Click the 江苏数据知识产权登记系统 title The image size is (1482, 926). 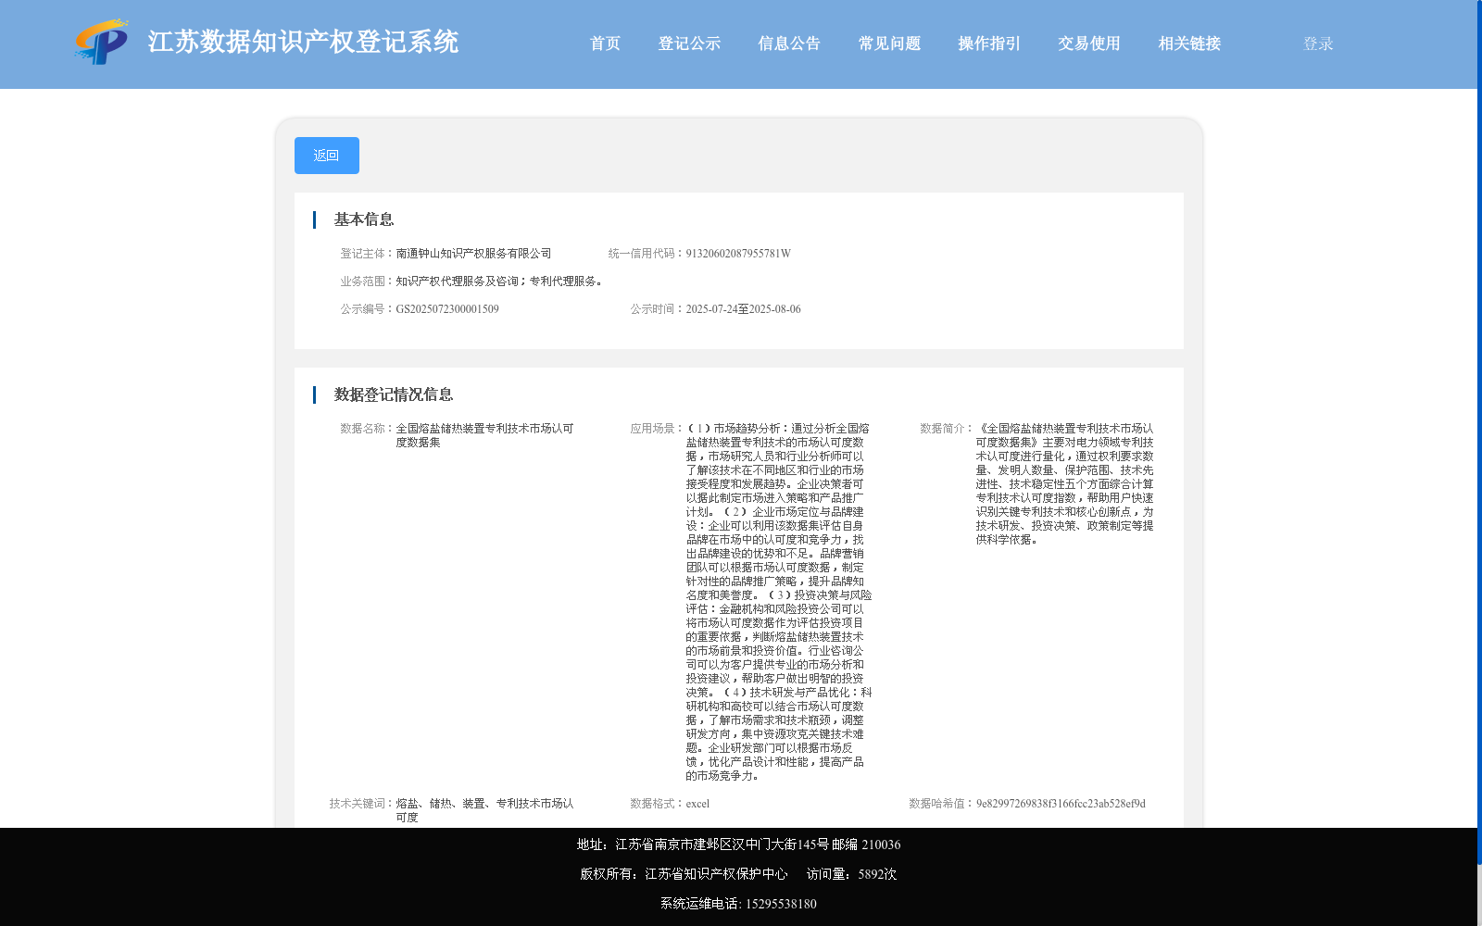(x=303, y=43)
